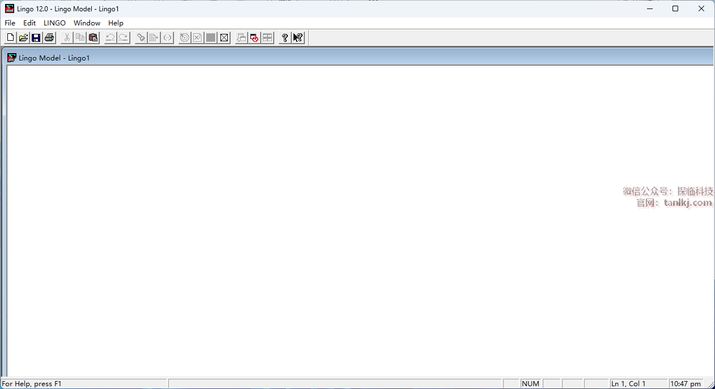Click the Cut scissors icon

pos(67,38)
